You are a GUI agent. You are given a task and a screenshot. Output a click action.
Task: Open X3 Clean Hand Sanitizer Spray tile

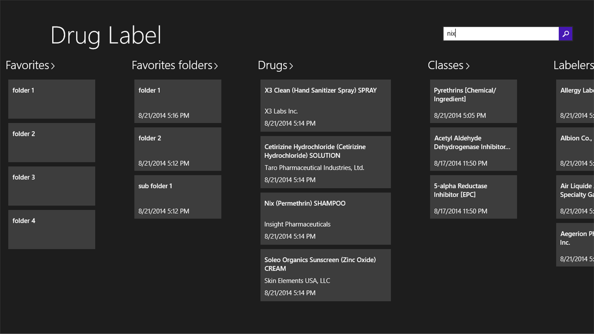325,106
